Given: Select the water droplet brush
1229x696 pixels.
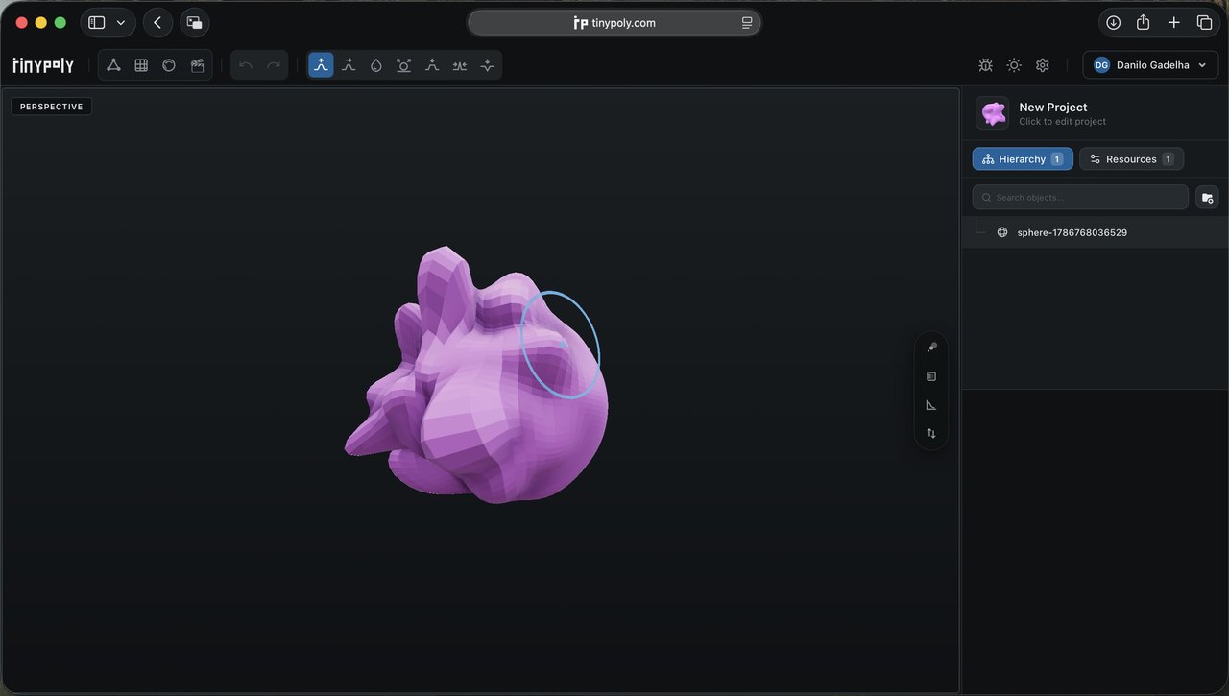Looking at the screenshot, I should 376,65.
